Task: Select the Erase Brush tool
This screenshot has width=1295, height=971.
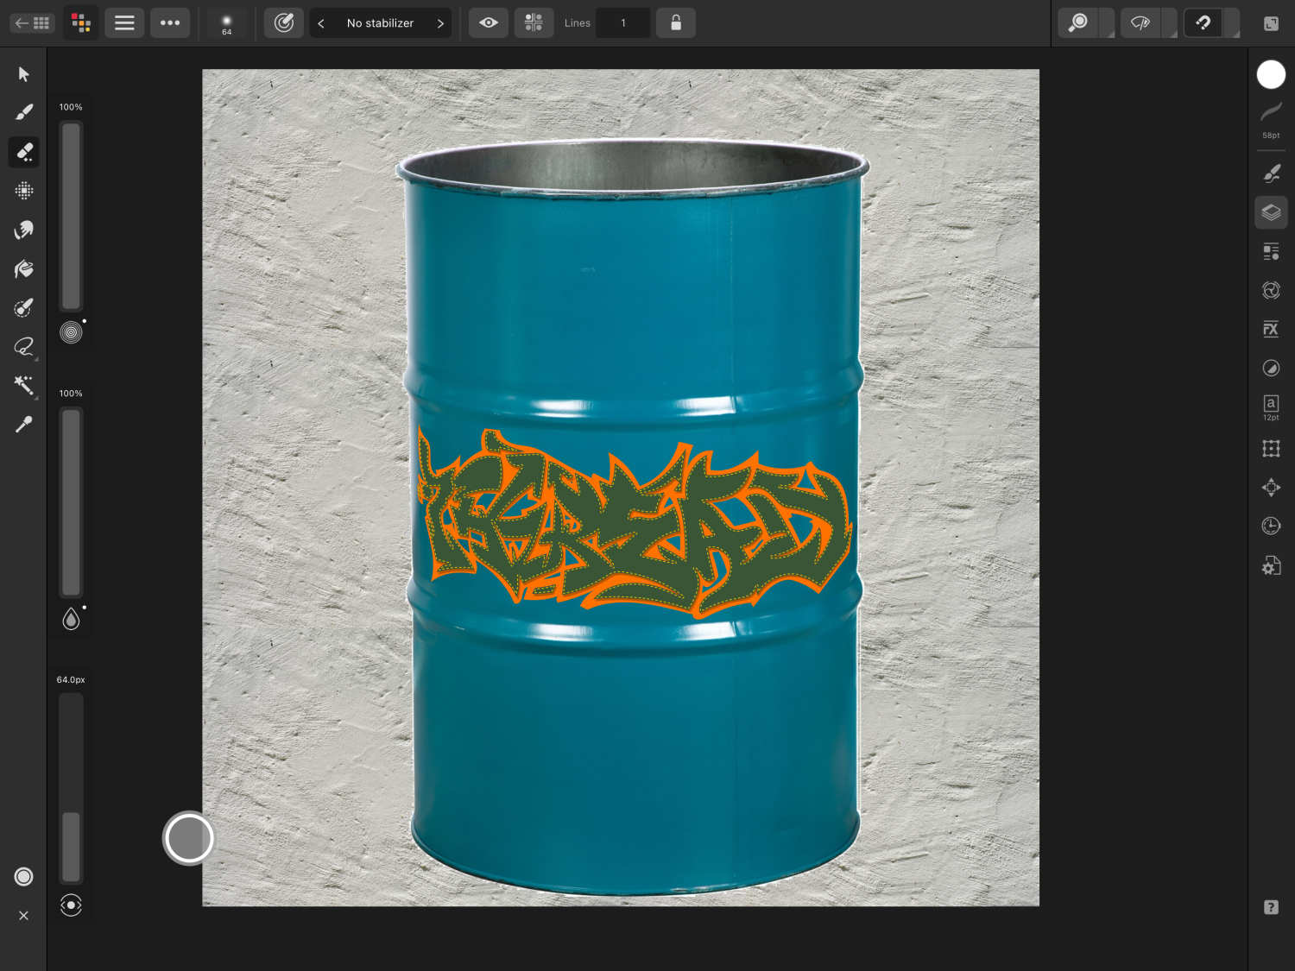Action: point(23,152)
